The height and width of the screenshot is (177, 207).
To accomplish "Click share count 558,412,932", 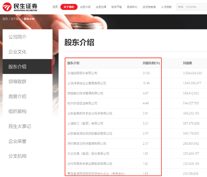I will [191, 93].
